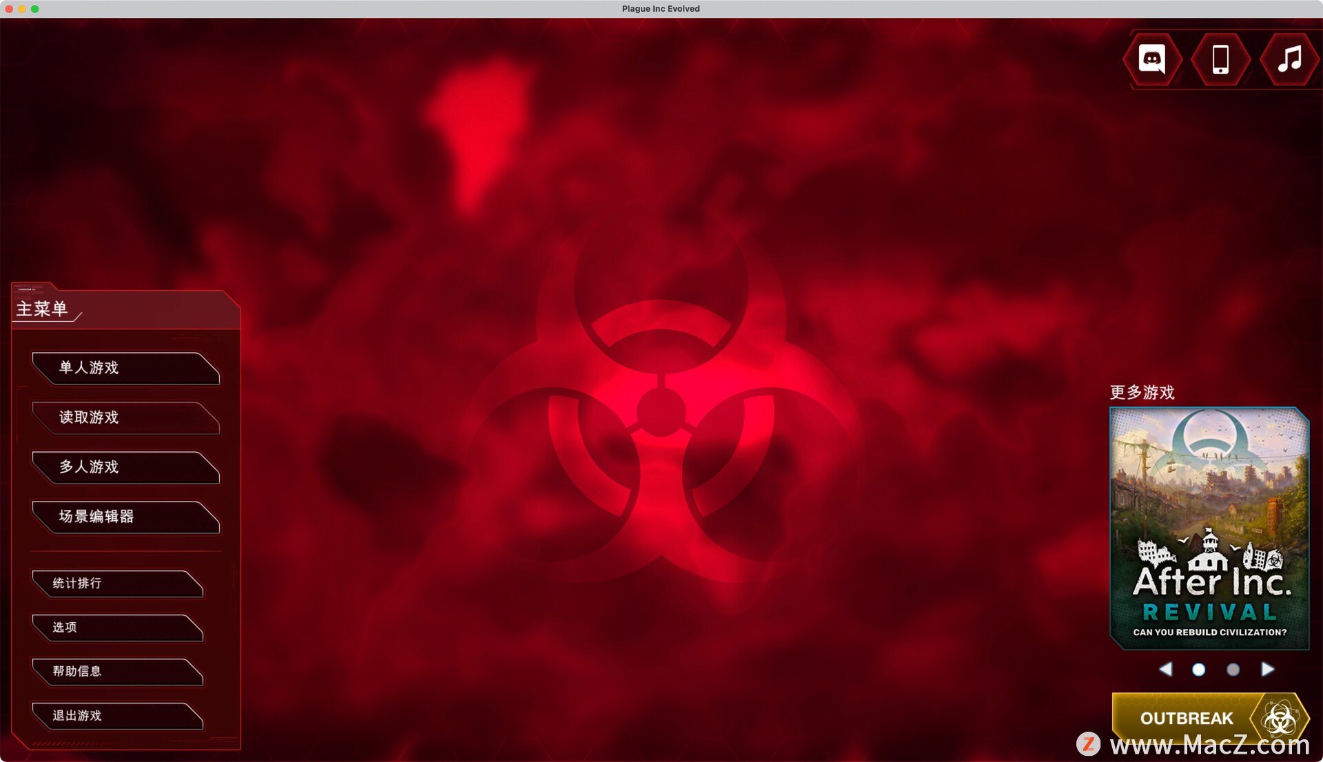View 统计排行 stats and rankings
This screenshot has height=762, width=1323.
pyautogui.click(x=116, y=584)
